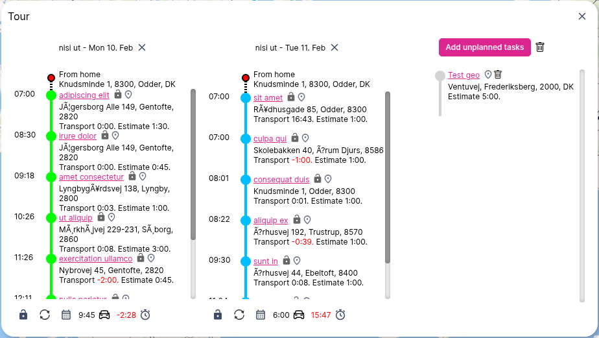Delete the Test geo unplanned task

point(498,75)
